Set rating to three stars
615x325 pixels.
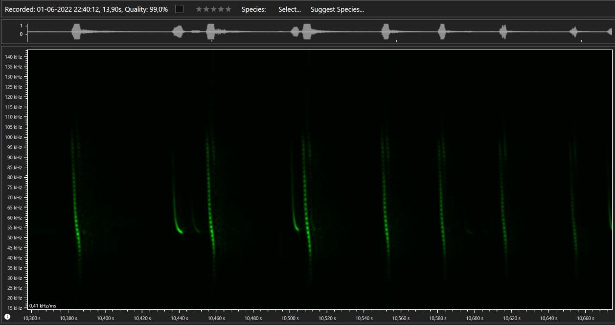(213, 9)
